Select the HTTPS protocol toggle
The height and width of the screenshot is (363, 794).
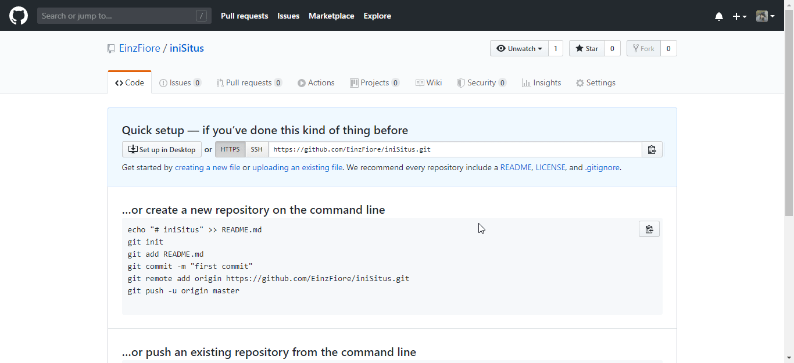click(230, 149)
